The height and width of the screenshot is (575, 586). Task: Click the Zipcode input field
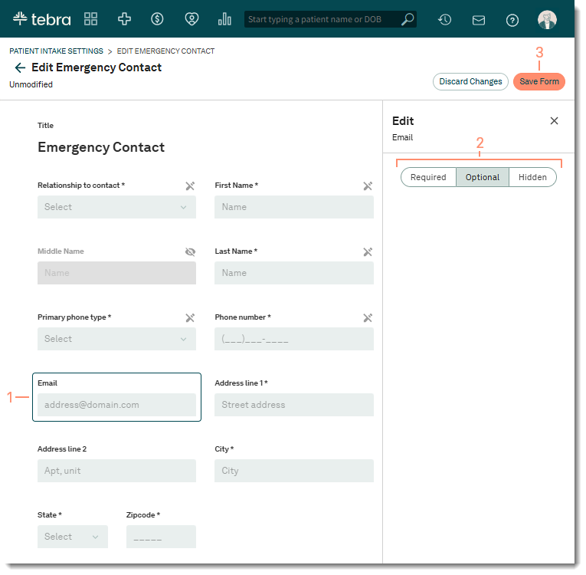point(161,537)
